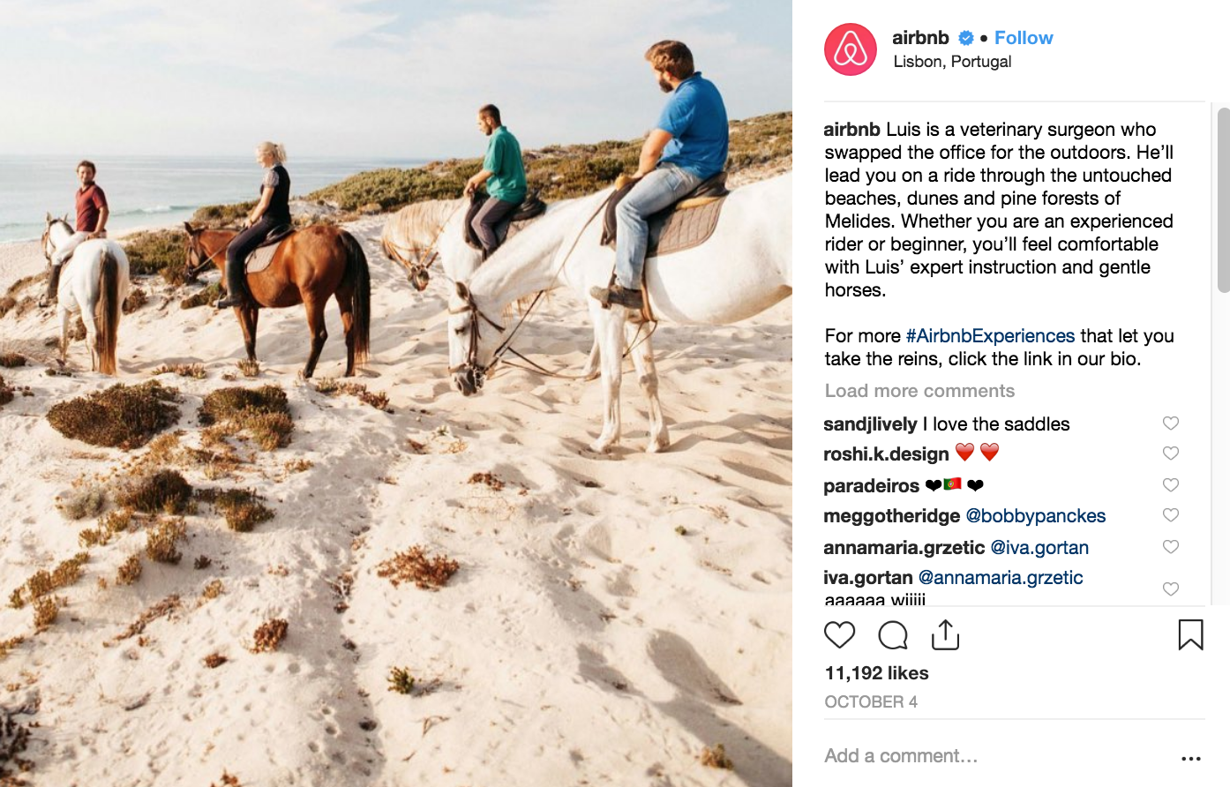This screenshot has width=1230, height=787.
Task: Share the post with the share icon
Action: coord(945,634)
